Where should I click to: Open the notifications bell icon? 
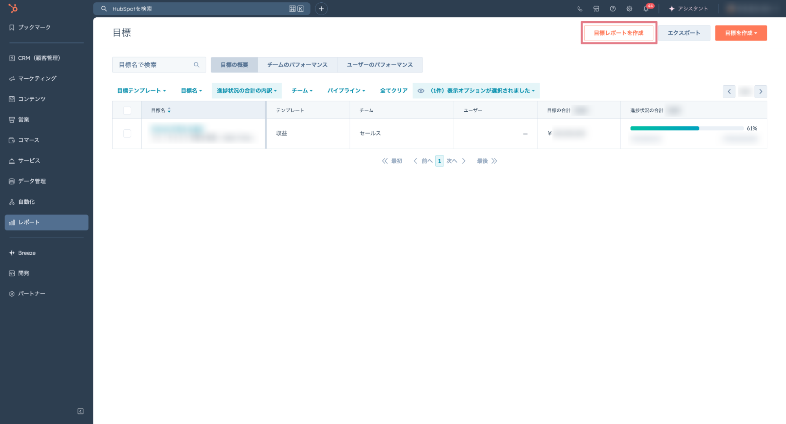[x=646, y=9]
